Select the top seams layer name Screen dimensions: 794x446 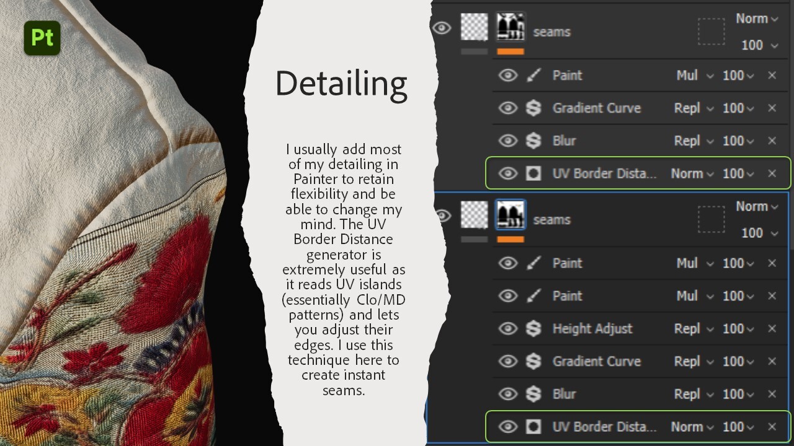tap(551, 32)
